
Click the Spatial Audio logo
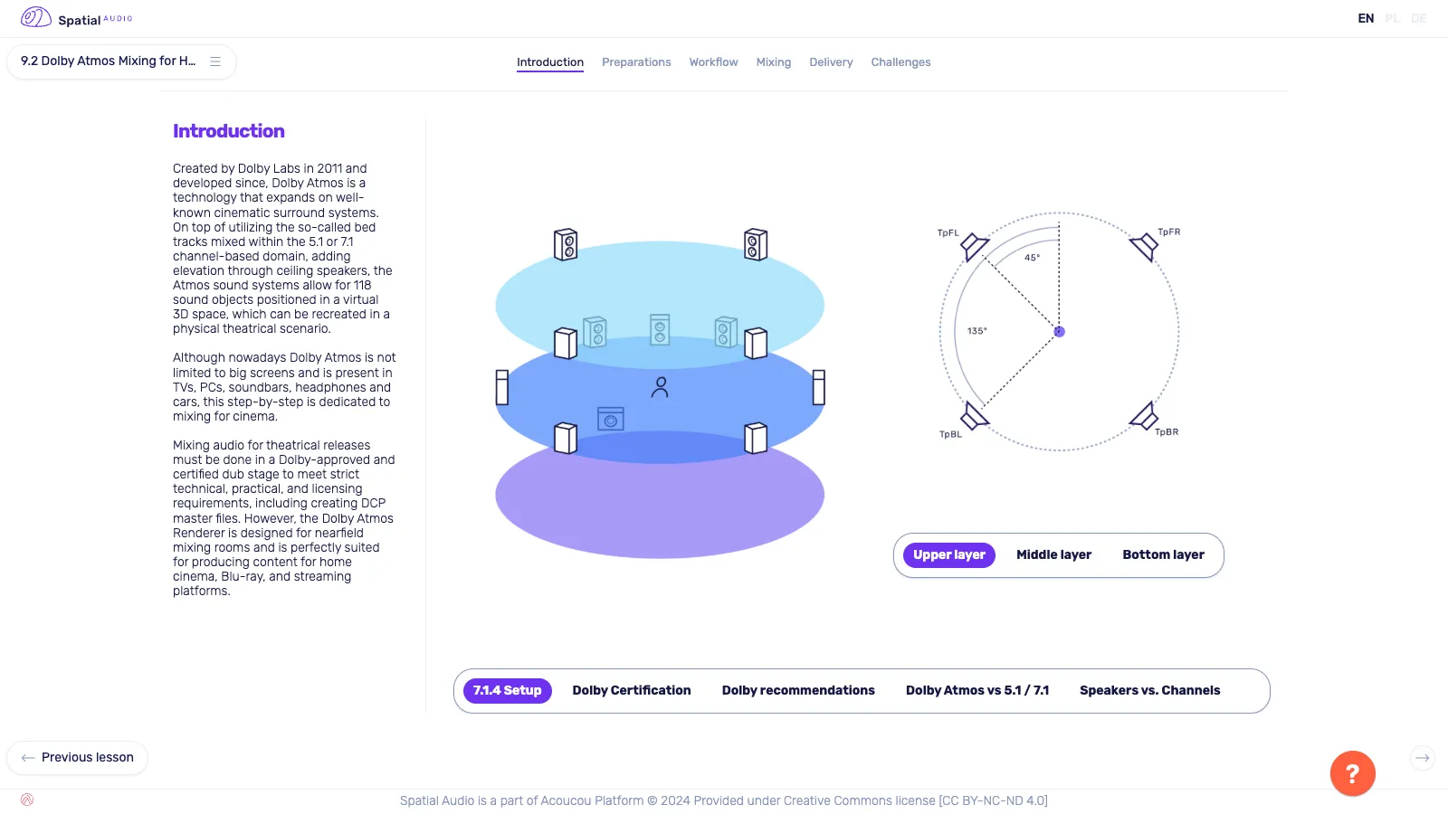(77, 18)
